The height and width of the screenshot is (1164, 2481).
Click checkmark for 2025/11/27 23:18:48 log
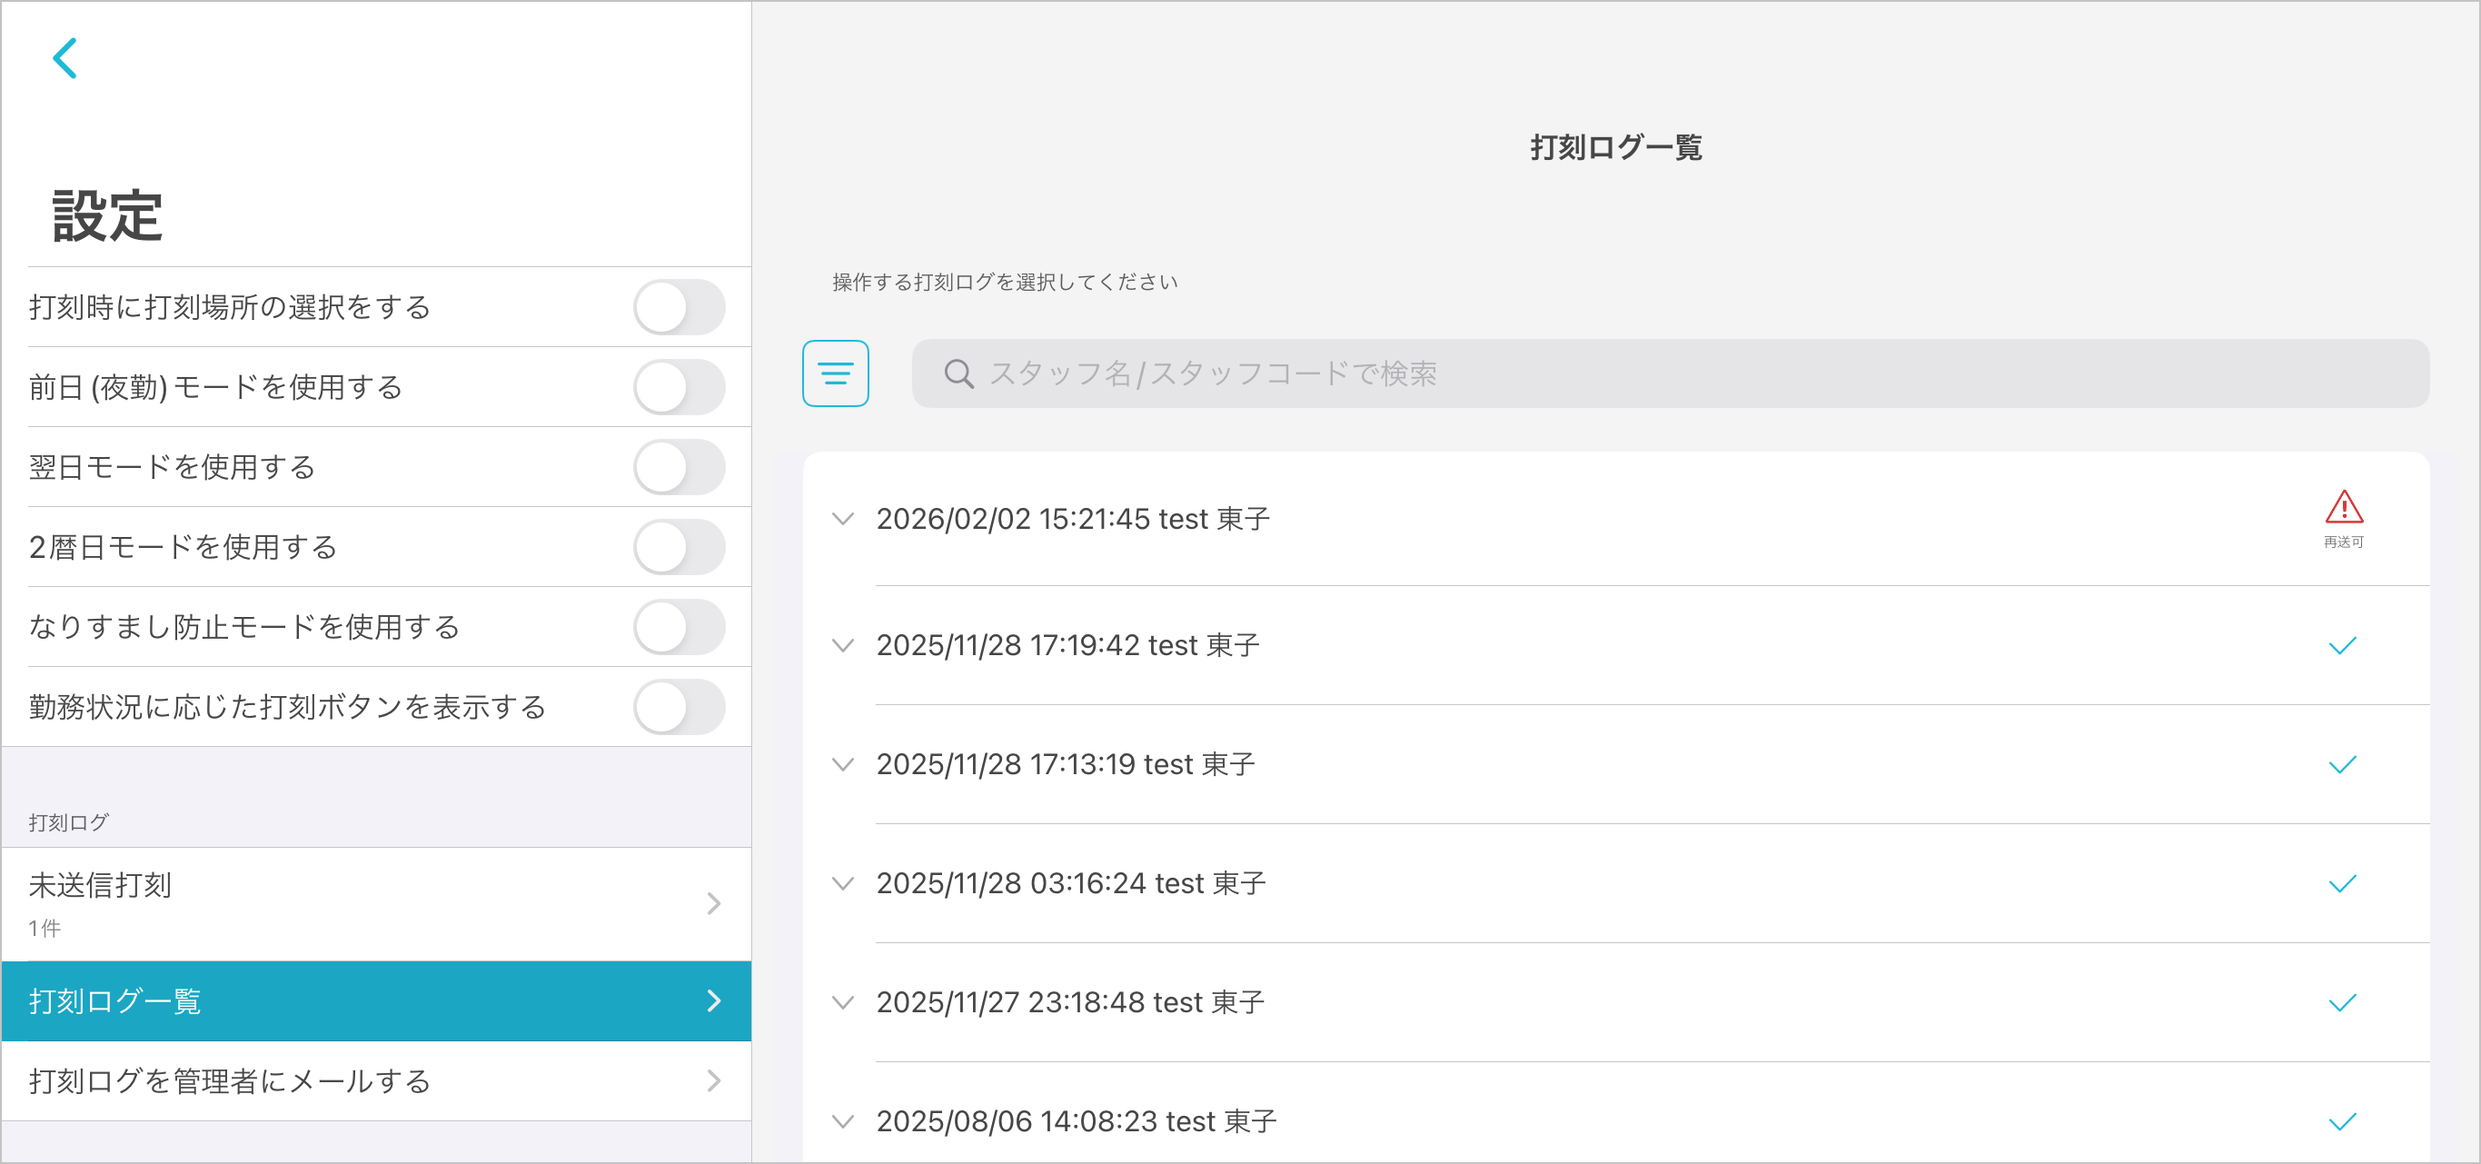[x=2342, y=1003]
